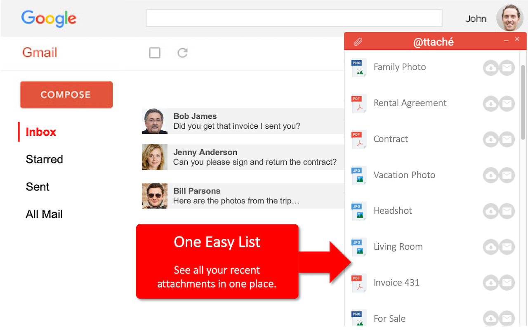Click the paperclip icon in the @ttaché header

(x=358, y=41)
